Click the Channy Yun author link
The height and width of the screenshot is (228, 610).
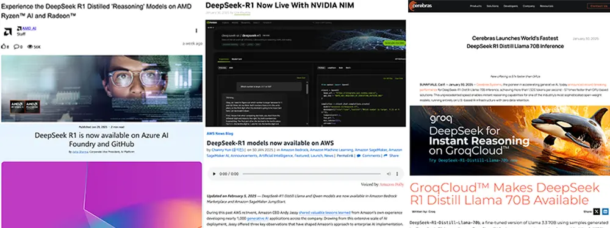tap(228, 150)
